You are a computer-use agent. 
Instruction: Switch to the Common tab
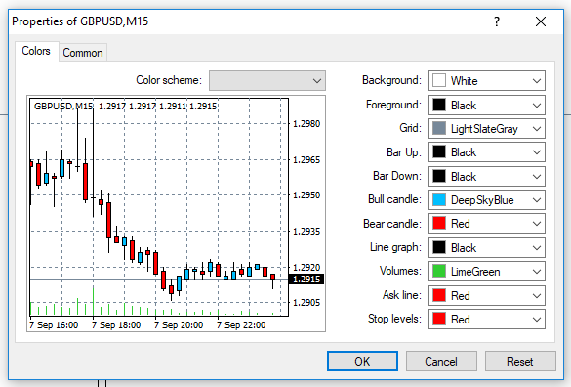pyautogui.click(x=83, y=53)
